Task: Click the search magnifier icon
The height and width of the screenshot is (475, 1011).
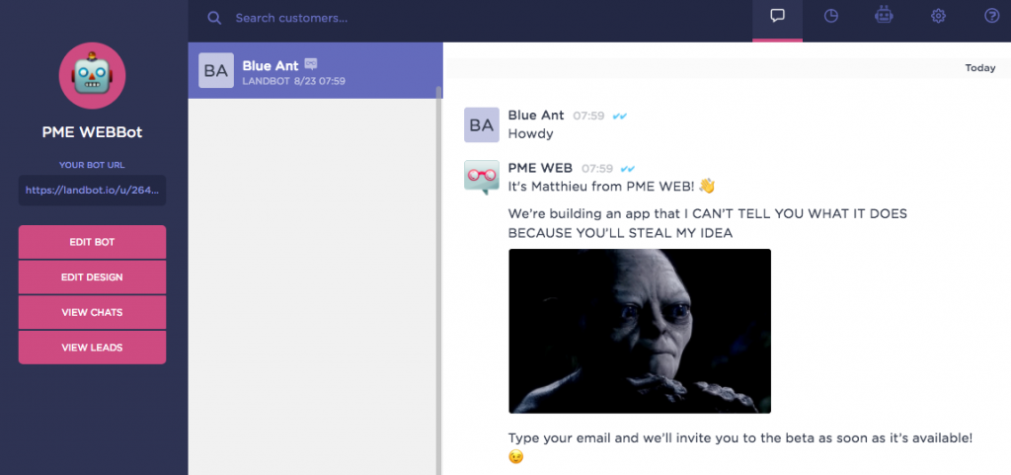Action: pos(214,18)
